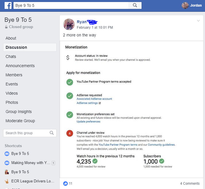Screen dimensions: 205x189
Task: Click the 4,235 watch hours value
Action: (84, 161)
